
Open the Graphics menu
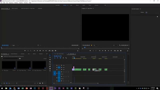[x=21, y=3]
